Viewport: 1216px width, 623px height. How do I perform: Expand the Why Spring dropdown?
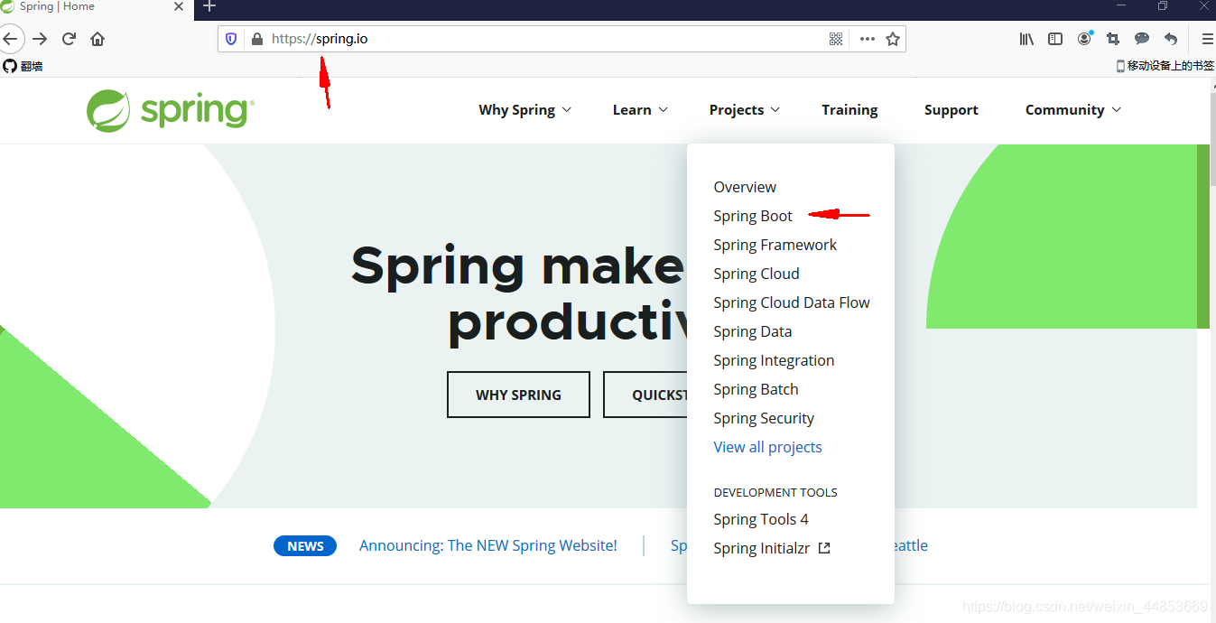pos(524,110)
